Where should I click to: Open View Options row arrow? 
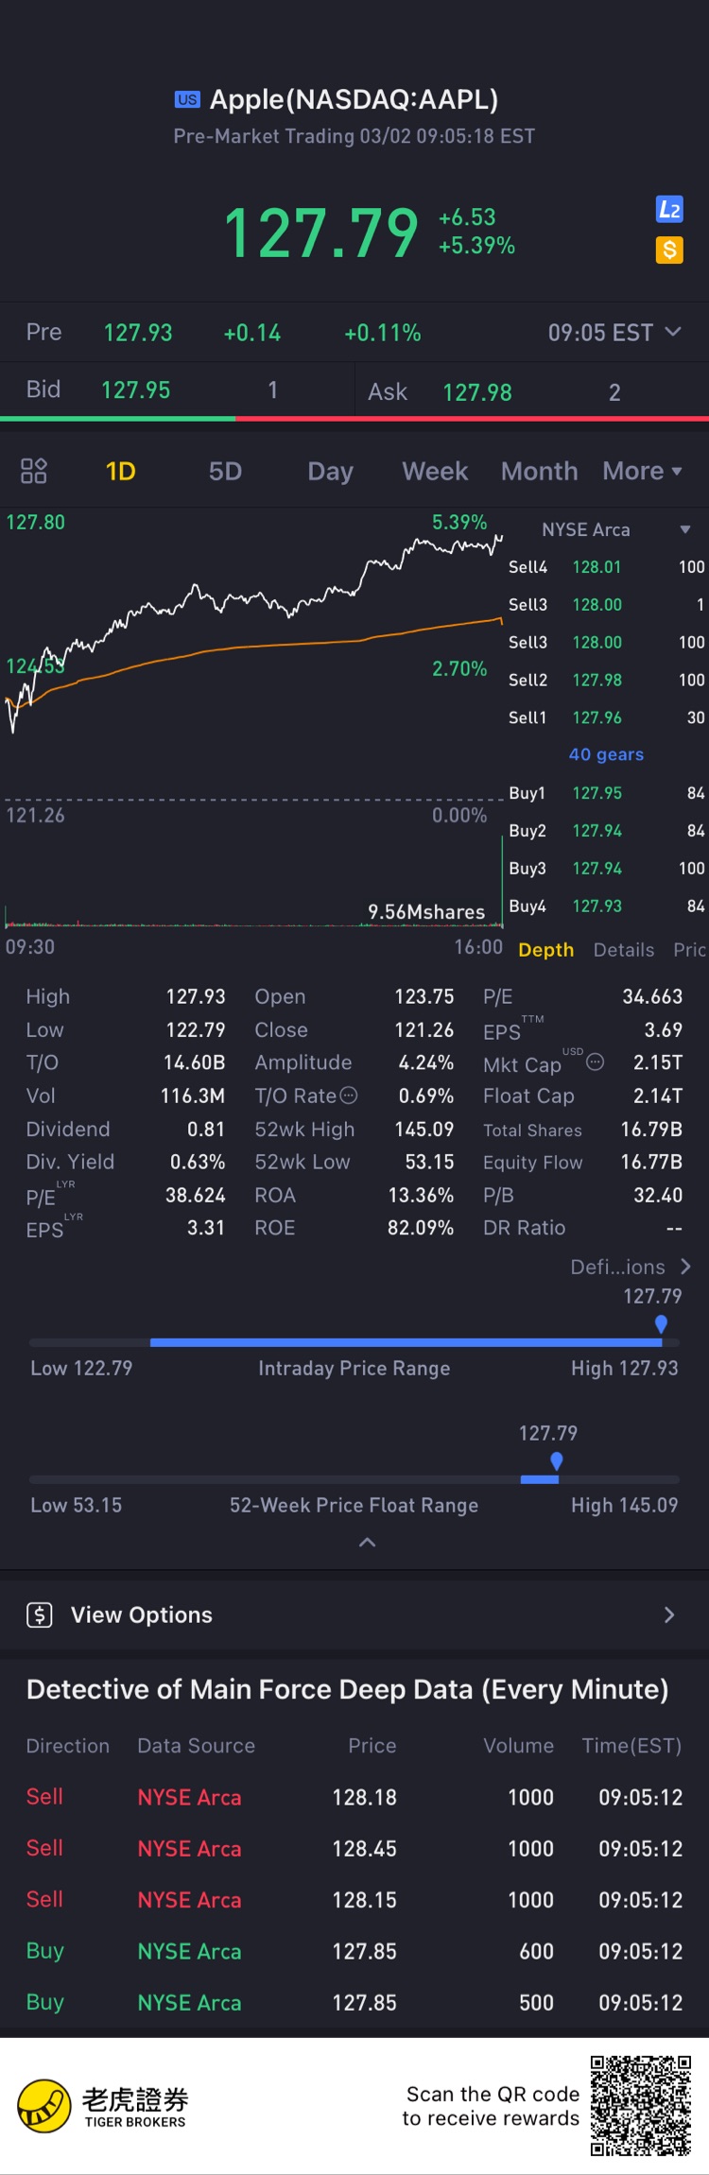669,1614
